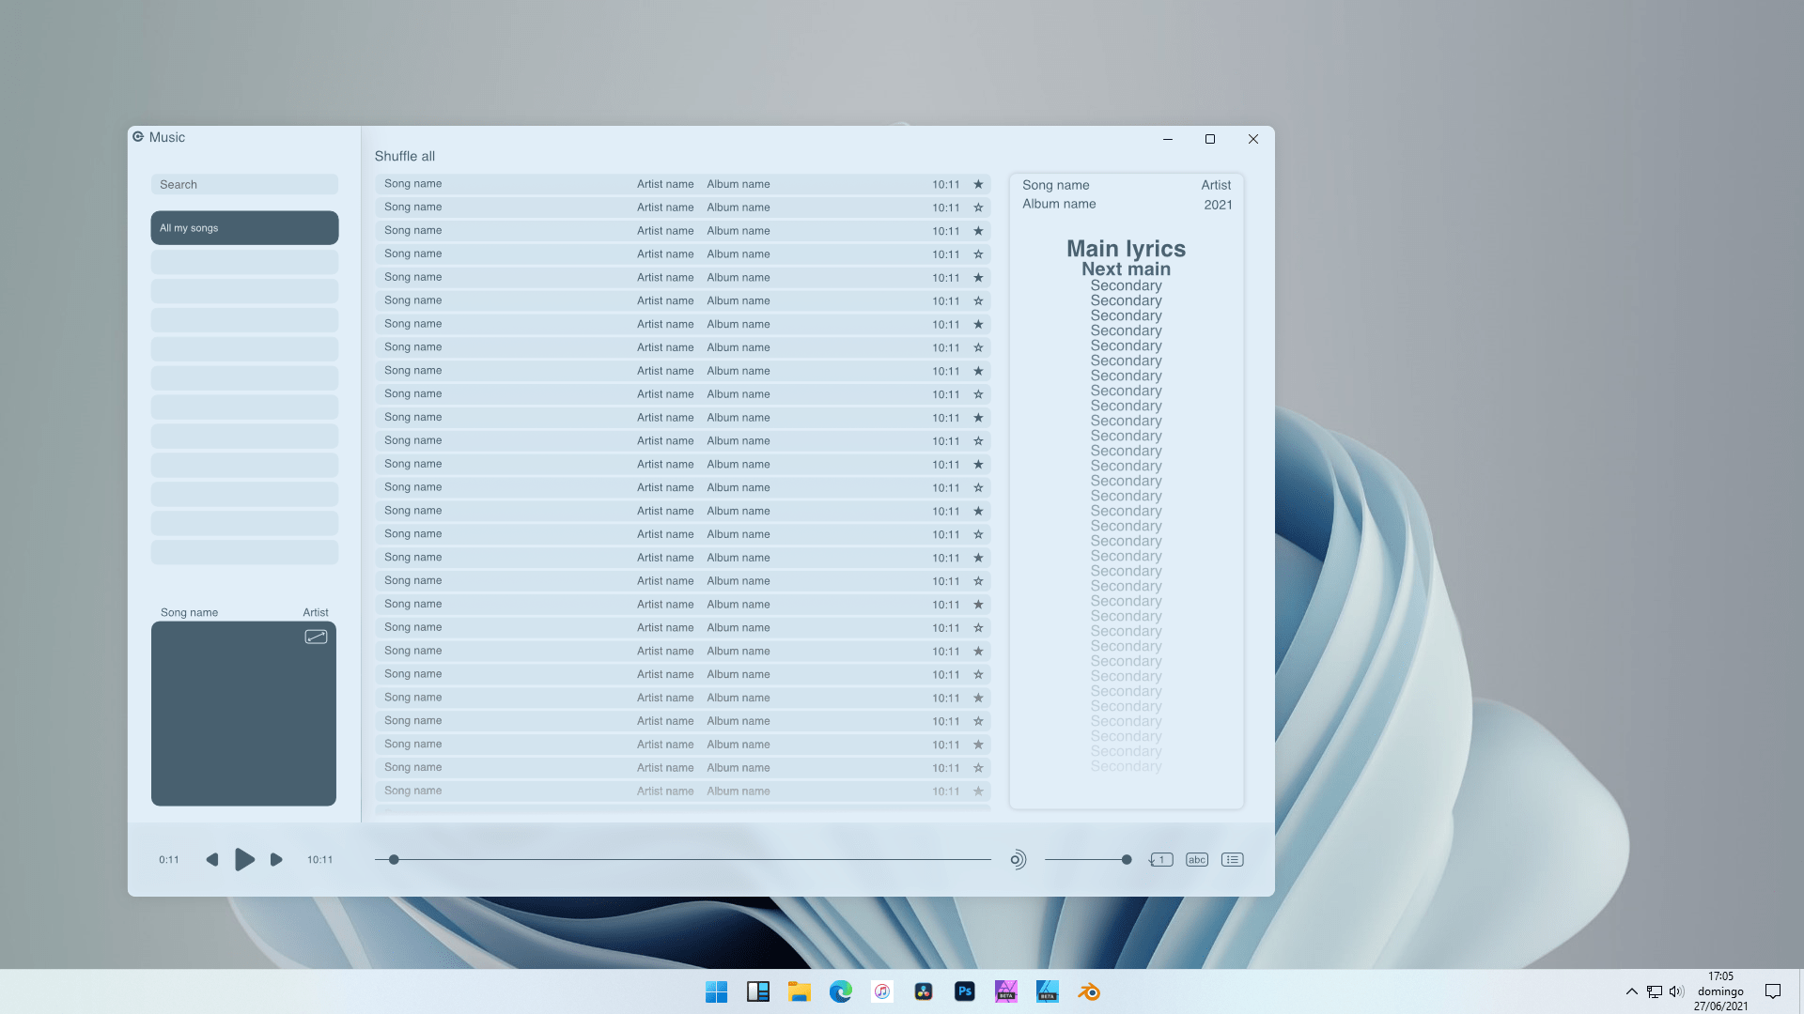Click the Windows Start button

coord(716,991)
